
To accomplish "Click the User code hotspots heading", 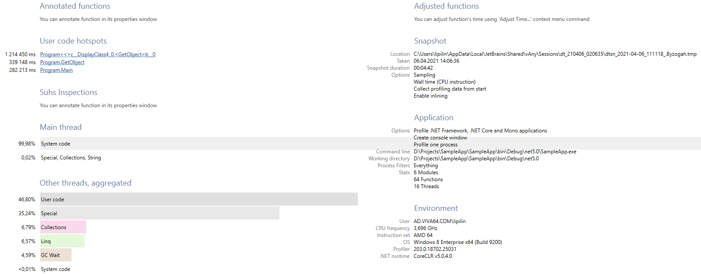I will tap(73, 41).
